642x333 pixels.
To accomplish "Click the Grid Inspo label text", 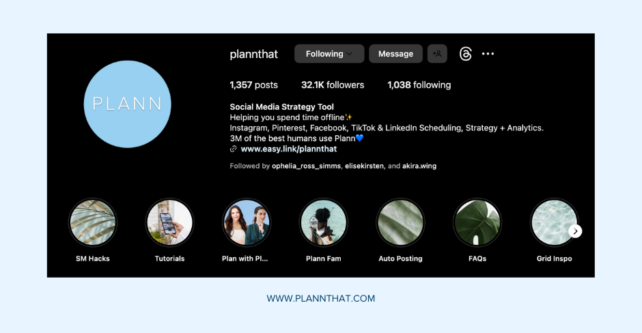I will 555,259.
